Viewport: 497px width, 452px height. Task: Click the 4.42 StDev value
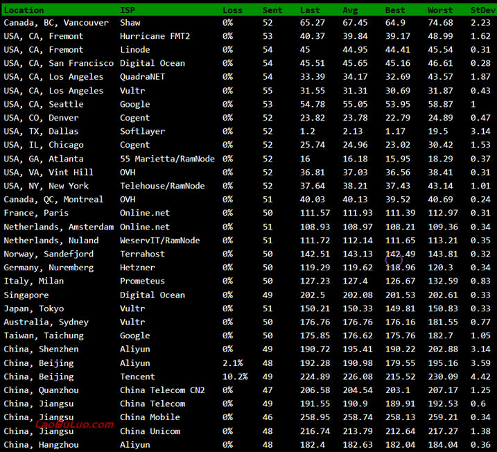480,376
